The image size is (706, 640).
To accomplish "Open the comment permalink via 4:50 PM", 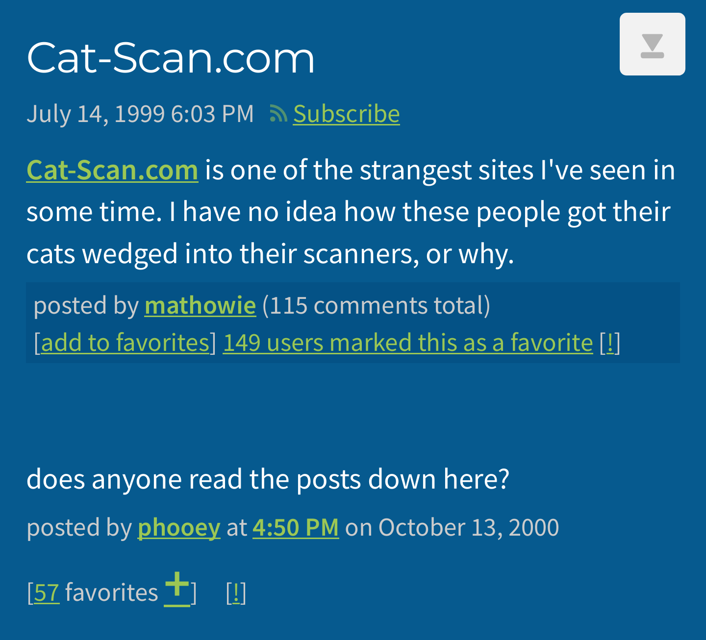I will [296, 528].
